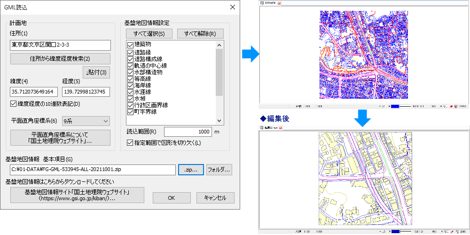This screenshot has width=470, height=235.
Task: Open 基盤地図情報サイト download button
Action: pyautogui.click(x=78, y=195)
